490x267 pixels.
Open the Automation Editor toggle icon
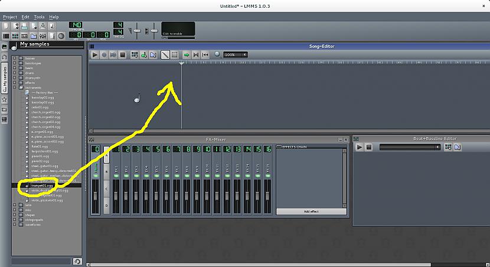(34, 36)
